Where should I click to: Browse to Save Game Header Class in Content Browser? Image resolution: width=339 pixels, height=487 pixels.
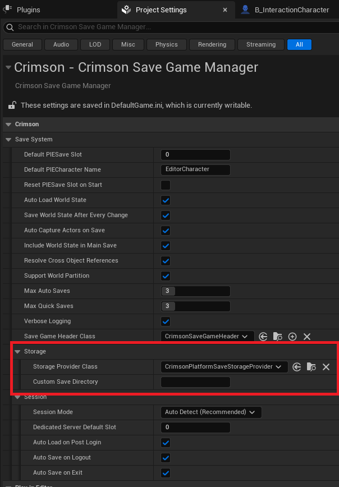point(277,337)
